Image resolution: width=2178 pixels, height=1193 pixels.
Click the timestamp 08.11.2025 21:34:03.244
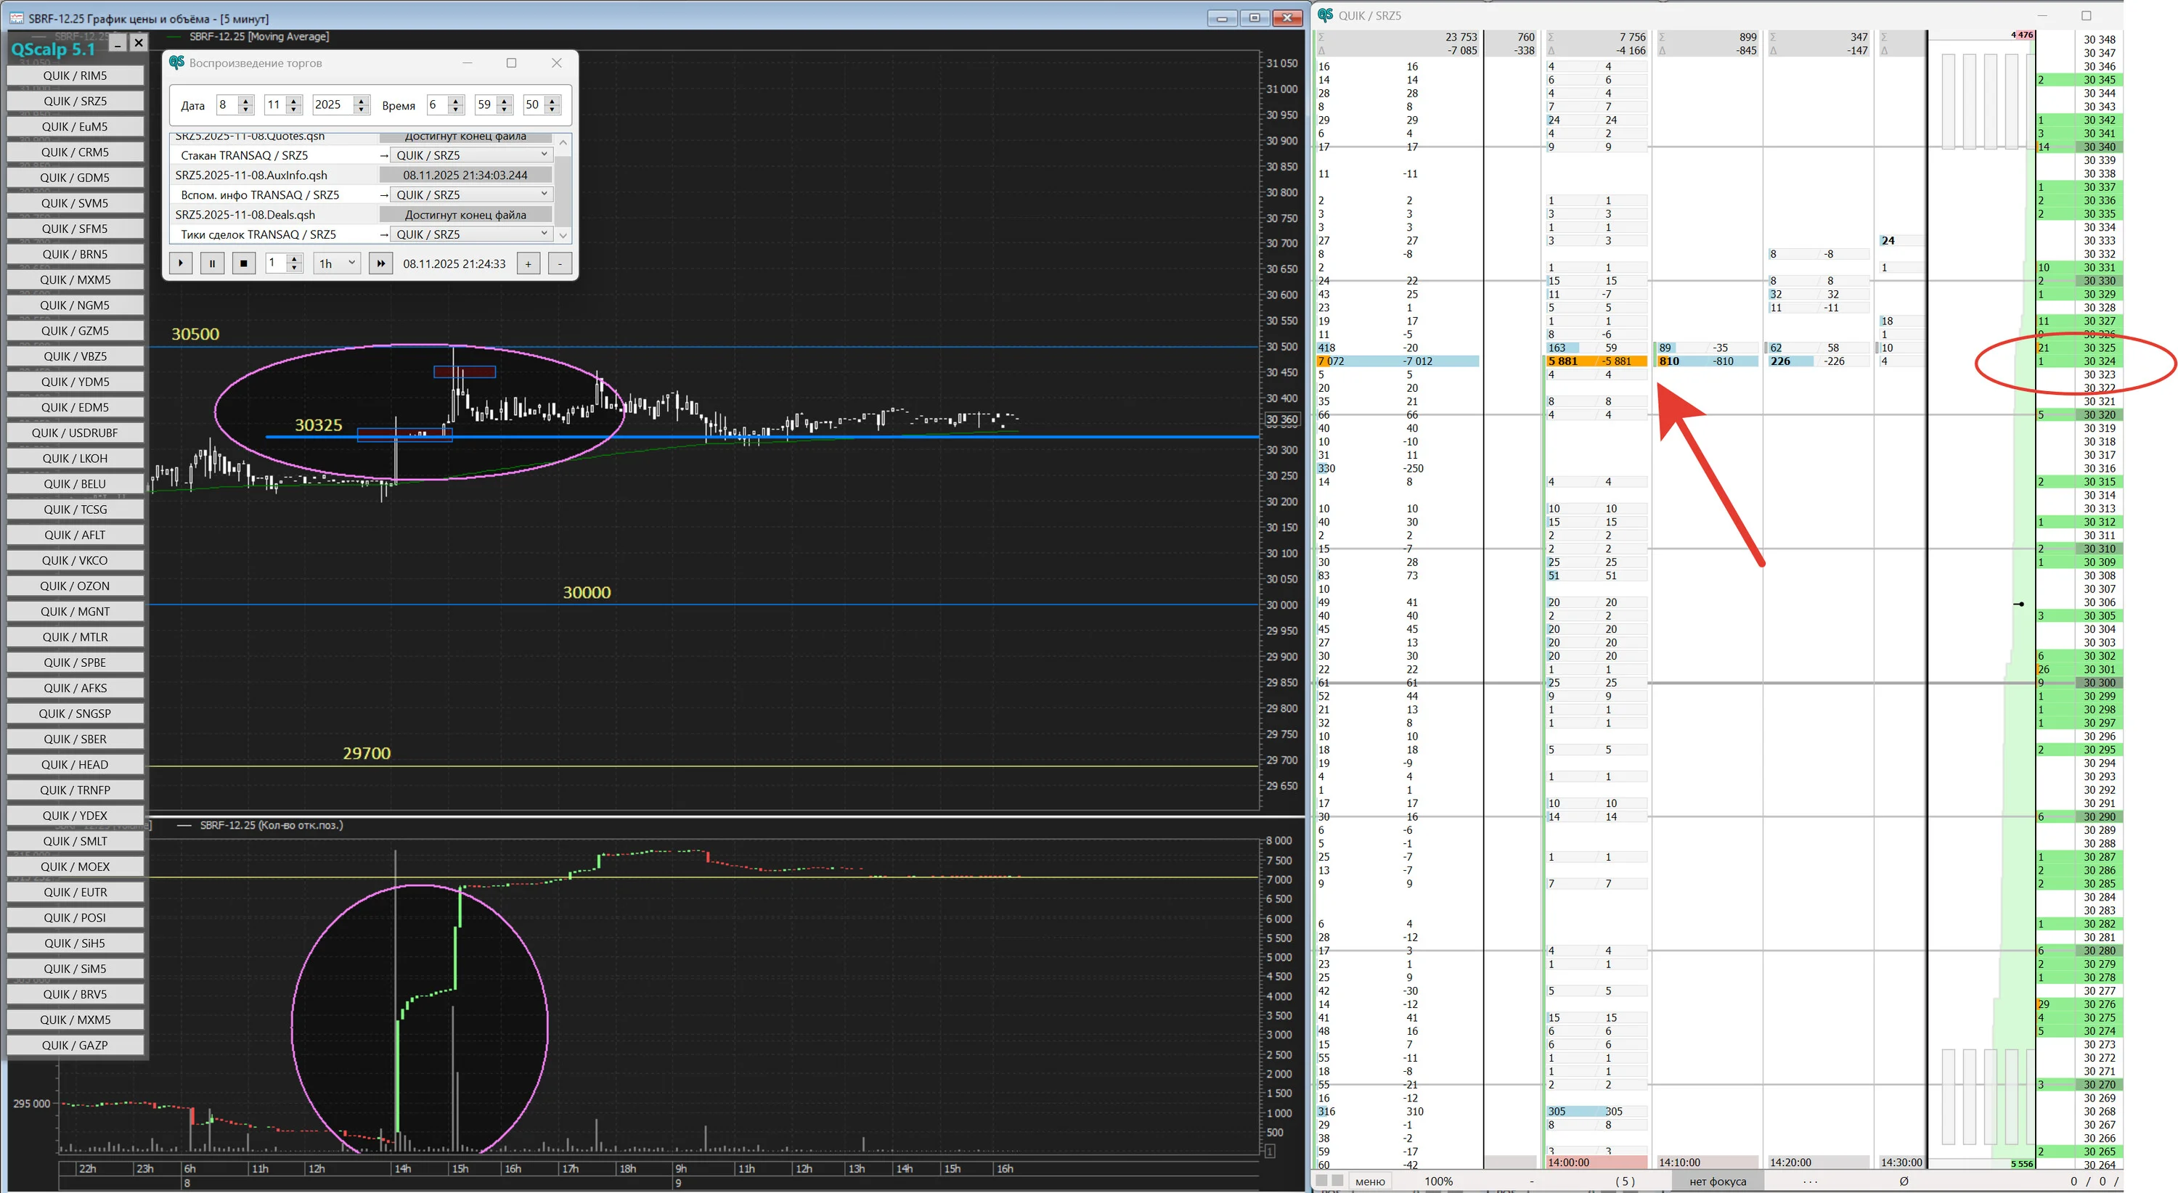point(465,175)
